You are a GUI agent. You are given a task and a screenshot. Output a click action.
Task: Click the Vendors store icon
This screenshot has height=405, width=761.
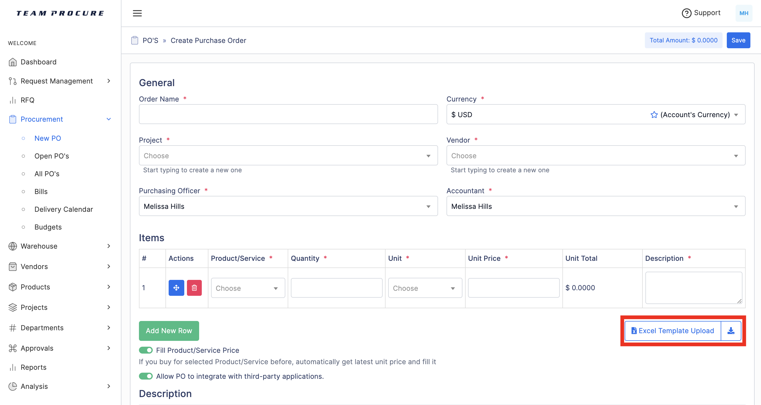(13, 267)
